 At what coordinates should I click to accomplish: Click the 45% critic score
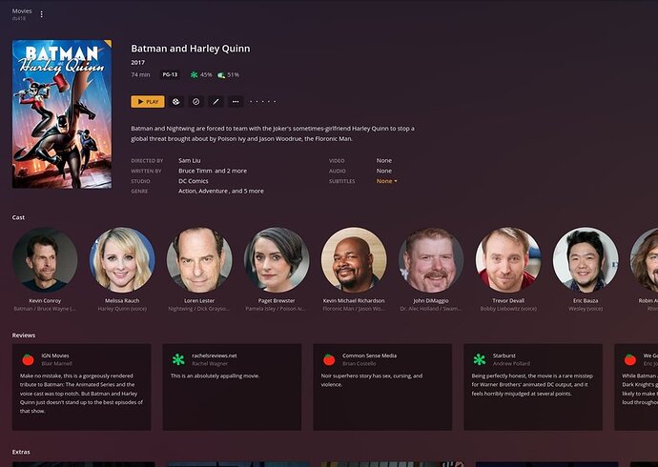coord(206,74)
